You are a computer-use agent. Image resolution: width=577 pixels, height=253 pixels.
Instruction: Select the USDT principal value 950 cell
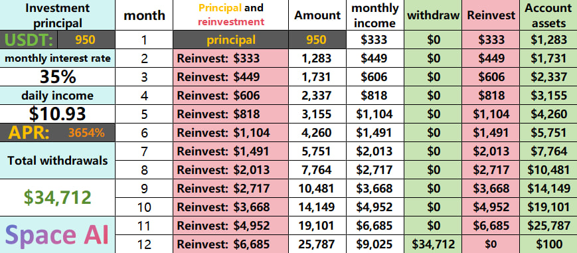pos(86,40)
